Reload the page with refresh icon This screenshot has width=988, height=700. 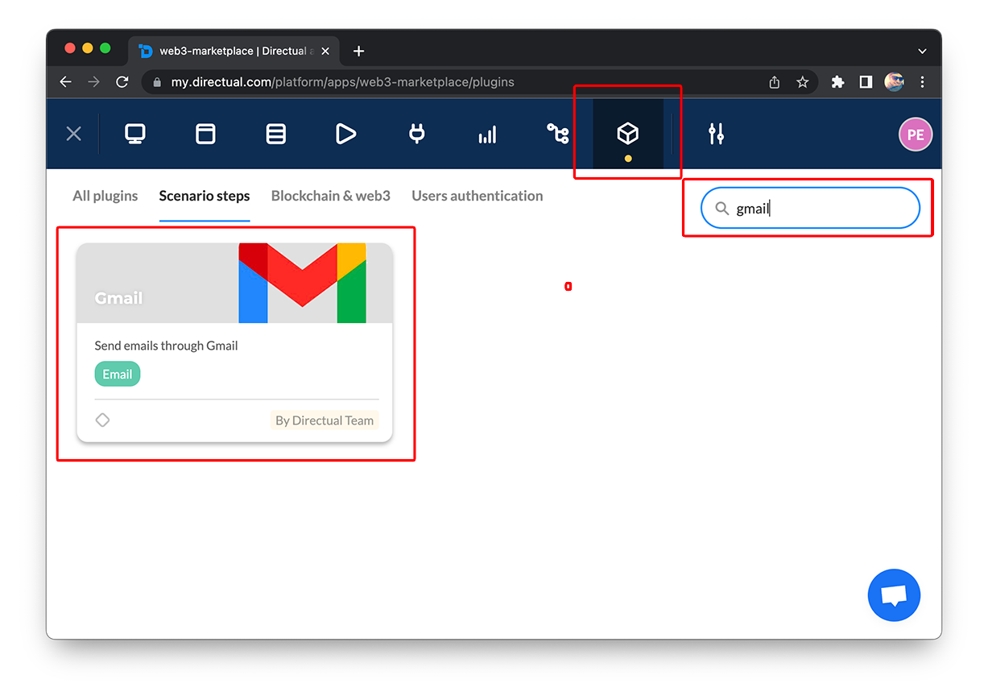pyautogui.click(x=122, y=82)
